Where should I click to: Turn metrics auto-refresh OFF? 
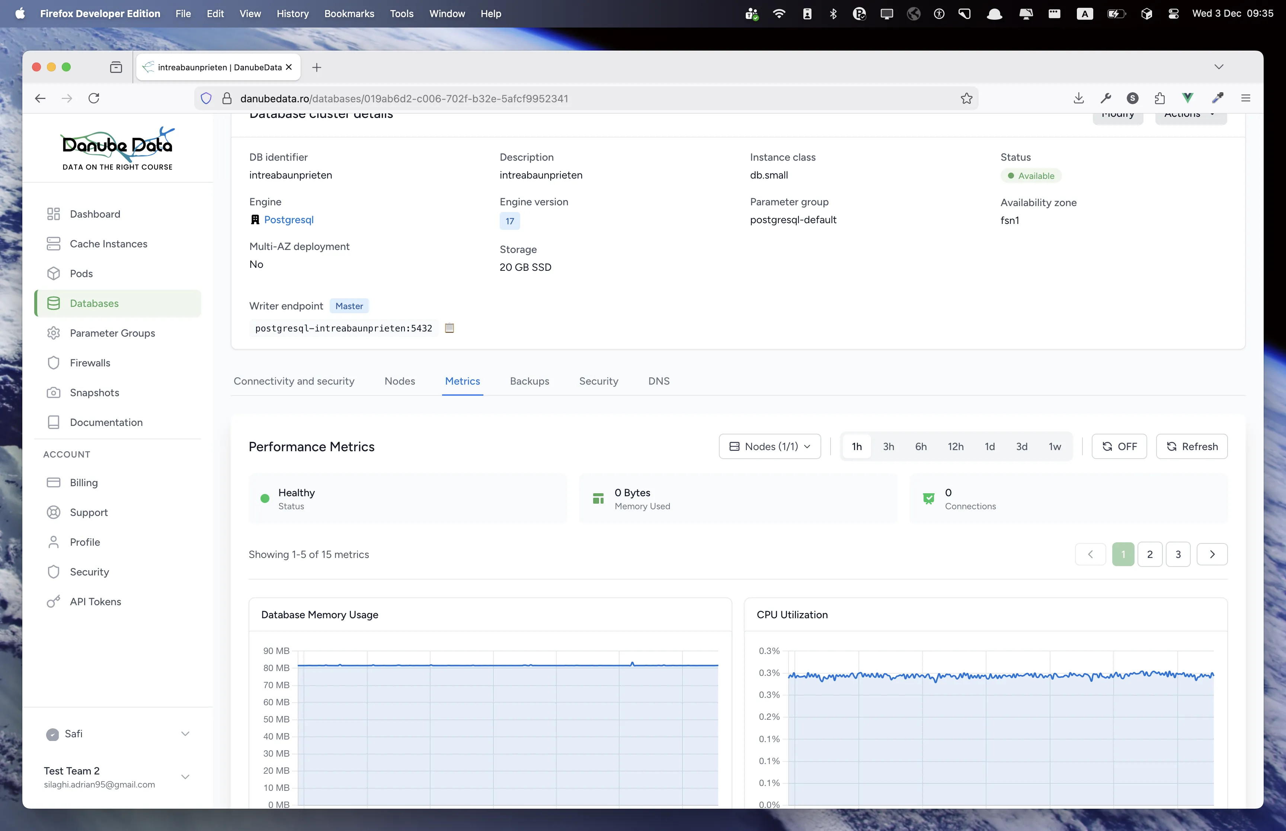coord(1119,446)
